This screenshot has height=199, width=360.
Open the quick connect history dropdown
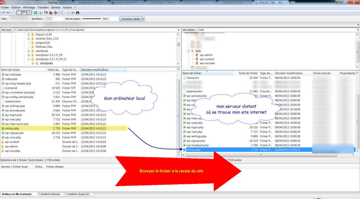pyautogui.click(x=143, y=19)
